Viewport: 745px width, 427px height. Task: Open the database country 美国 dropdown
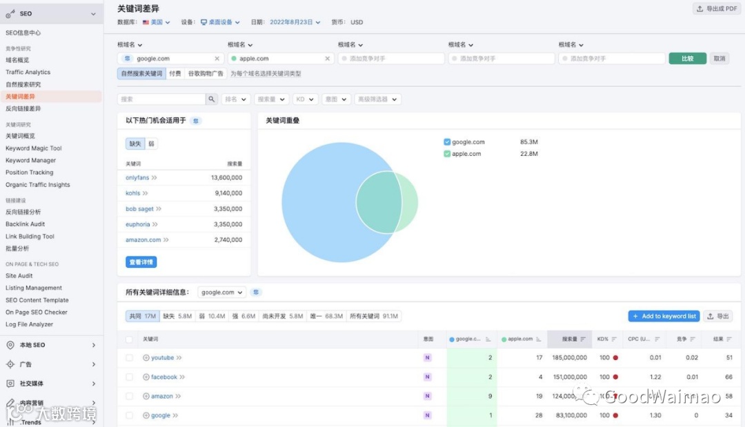(x=157, y=22)
